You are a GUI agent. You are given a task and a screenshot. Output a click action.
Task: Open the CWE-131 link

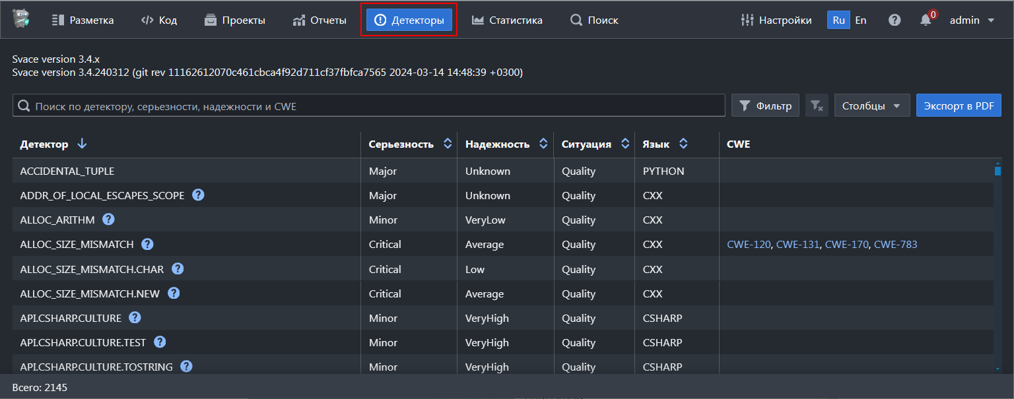click(x=797, y=245)
